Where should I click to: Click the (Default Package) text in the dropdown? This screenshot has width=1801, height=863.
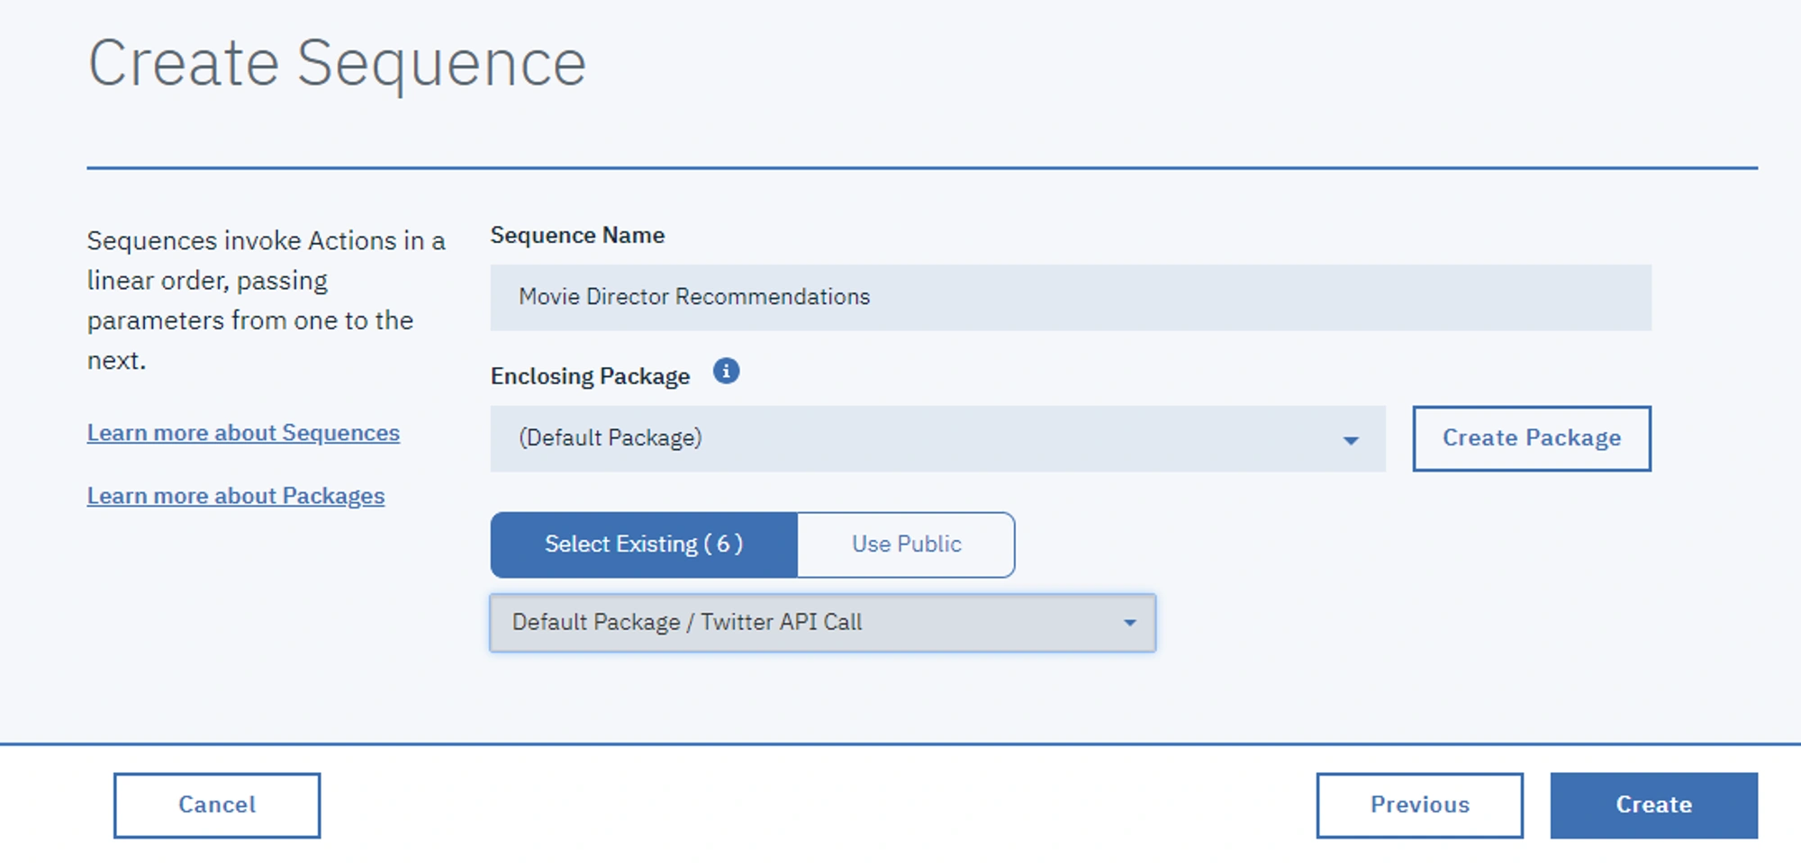coord(610,438)
